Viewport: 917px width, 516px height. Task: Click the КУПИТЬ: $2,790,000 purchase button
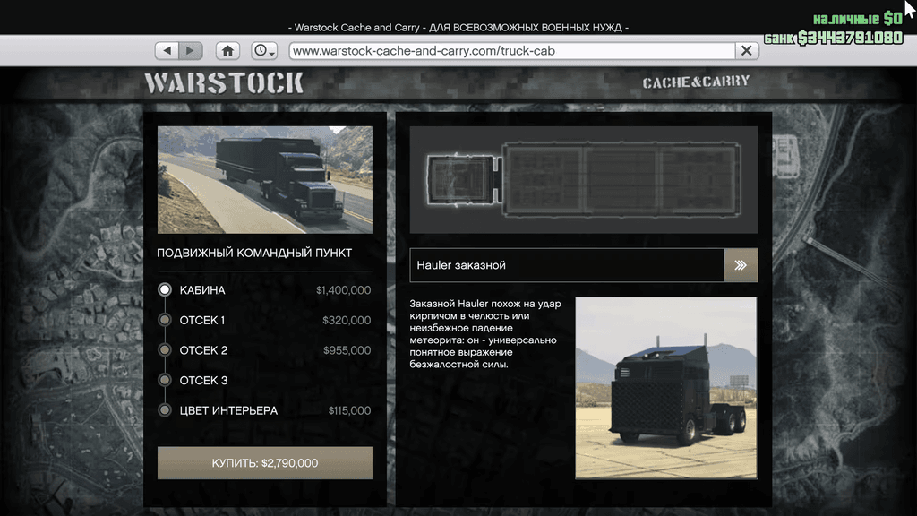click(265, 463)
